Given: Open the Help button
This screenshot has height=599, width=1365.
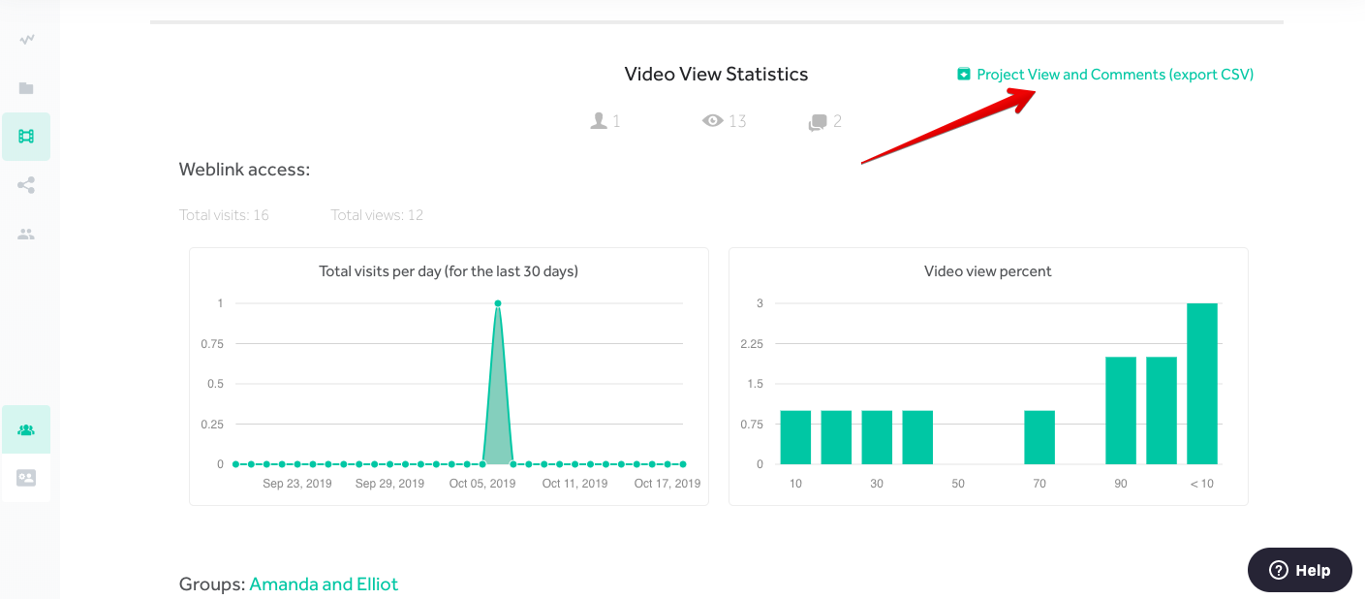Looking at the screenshot, I should click(x=1299, y=570).
